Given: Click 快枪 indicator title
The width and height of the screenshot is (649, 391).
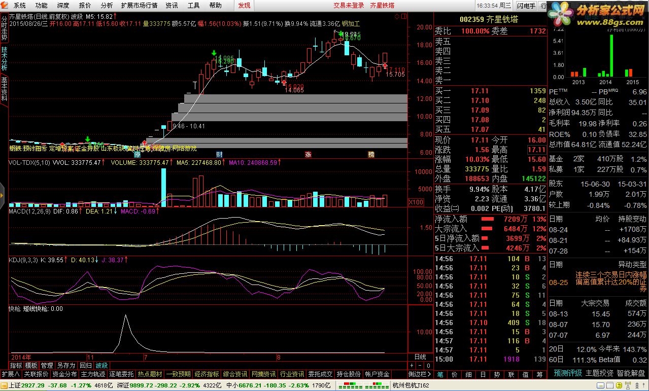Looking at the screenshot, I should tap(15, 308).
